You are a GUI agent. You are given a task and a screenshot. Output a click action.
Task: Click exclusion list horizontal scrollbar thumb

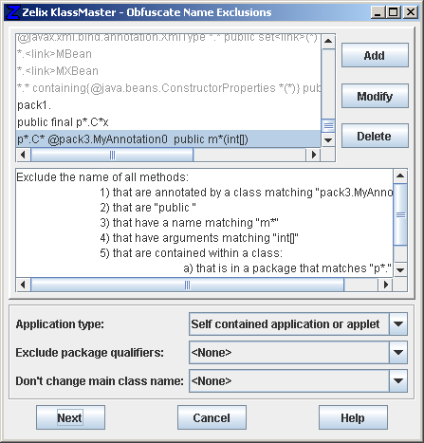pos(112,155)
